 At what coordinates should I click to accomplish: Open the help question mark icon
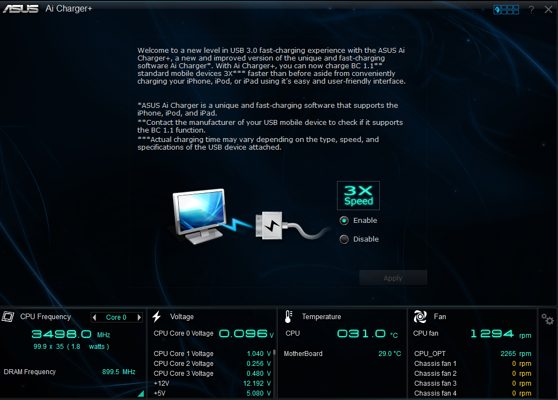(x=532, y=9)
